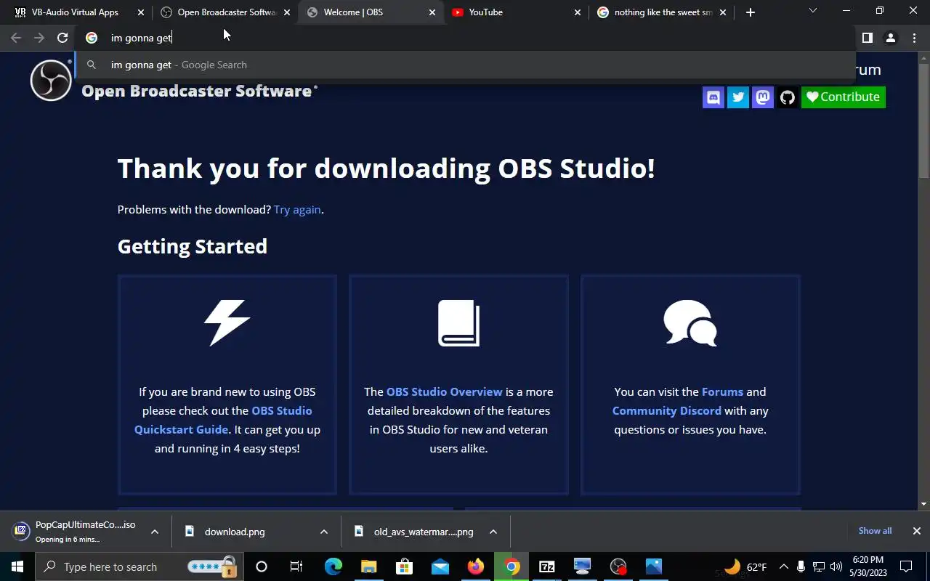The height and width of the screenshot is (581, 930).
Task: Open the Community Discord link
Action: click(x=666, y=410)
